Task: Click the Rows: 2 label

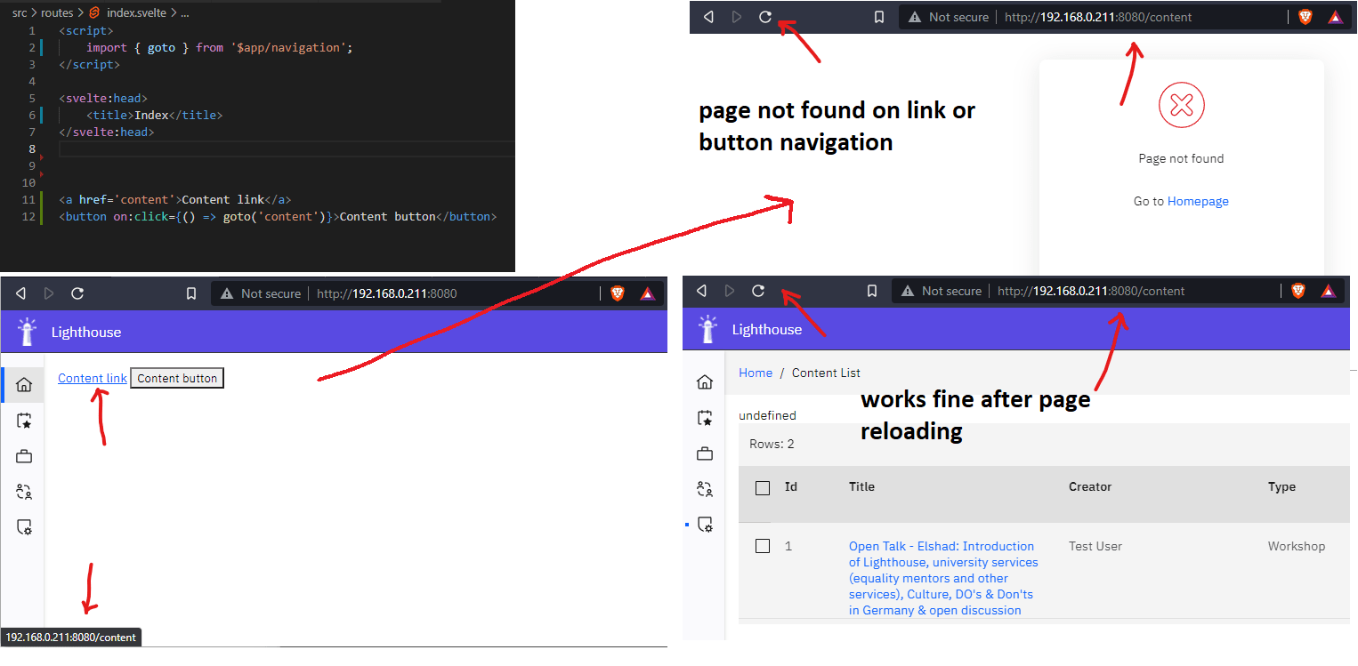Action: pos(772,444)
